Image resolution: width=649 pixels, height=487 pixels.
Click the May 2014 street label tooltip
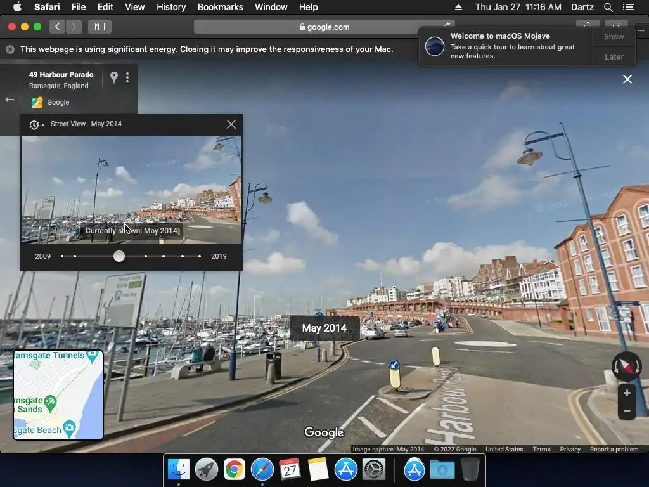click(324, 328)
